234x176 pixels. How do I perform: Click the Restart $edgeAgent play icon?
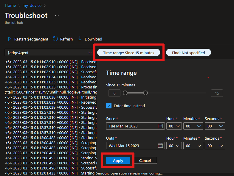(x=9, y=39)
